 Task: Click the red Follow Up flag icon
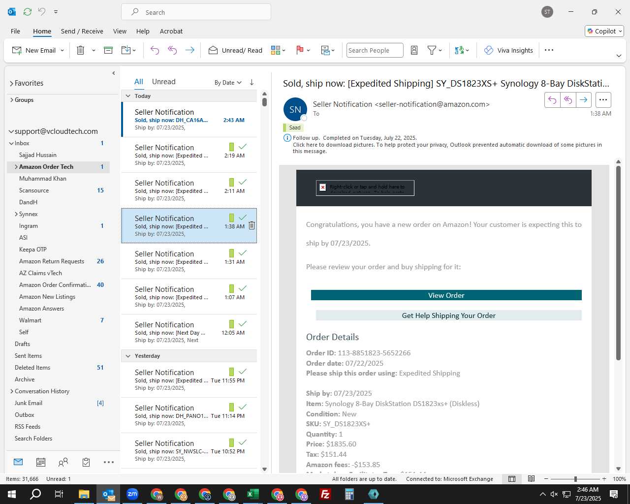click(x=300, y=50)
